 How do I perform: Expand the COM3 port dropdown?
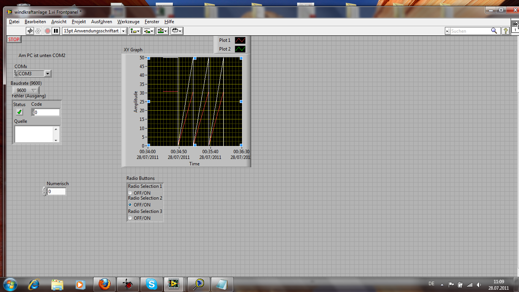(47, 74)
